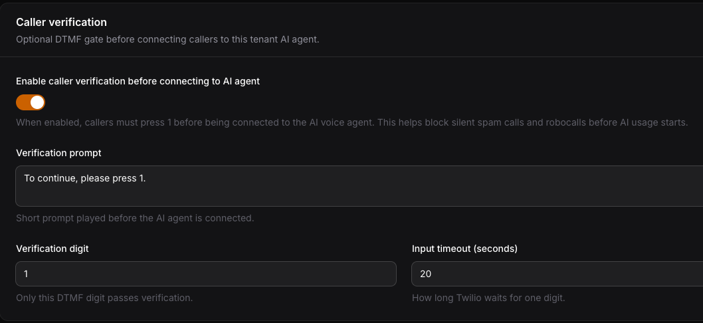
Task: Click the 'Input timeout (seconds)' label
Action: tap(464, 249)
